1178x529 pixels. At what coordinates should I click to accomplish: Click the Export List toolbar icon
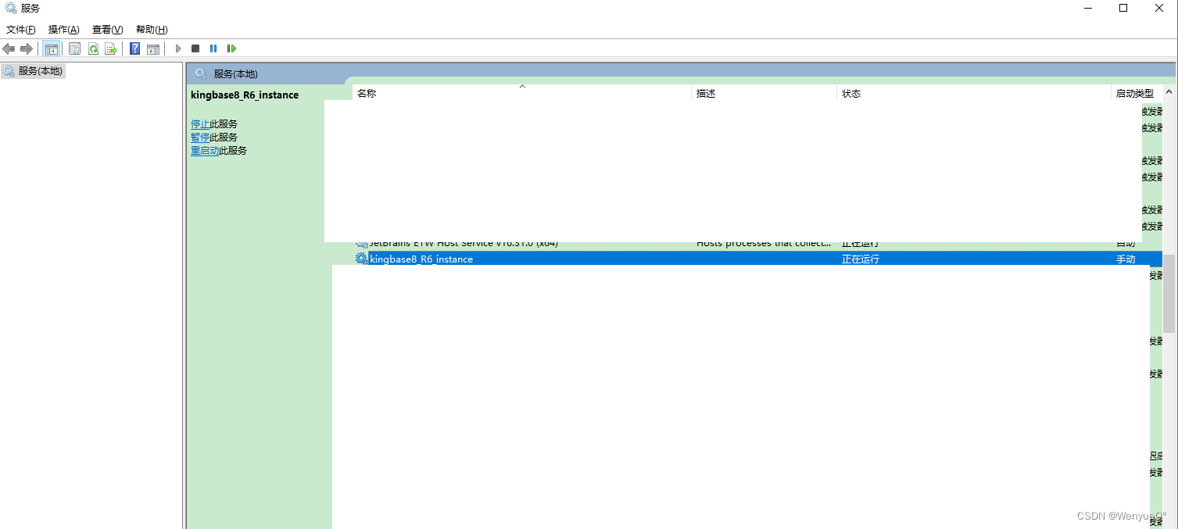(111, 48)
